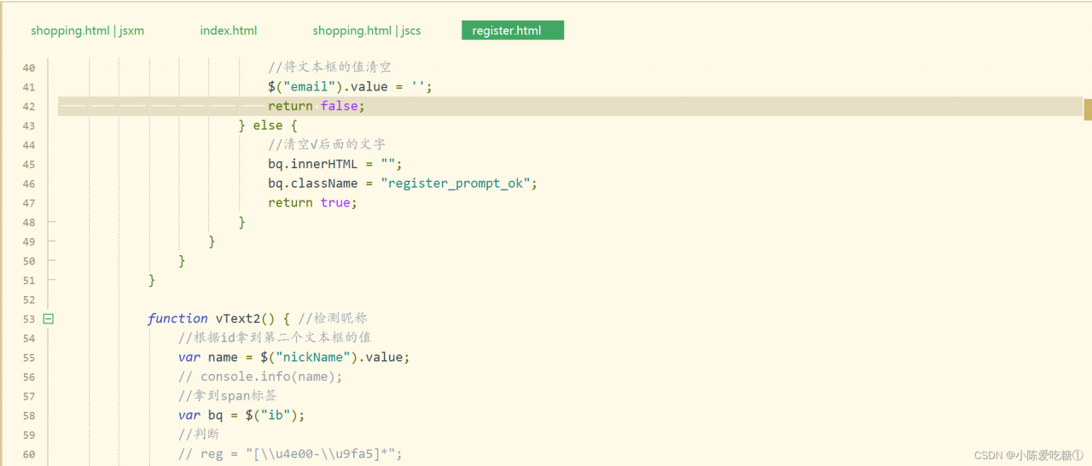Click the commented // console.info(name); line
The width and height of the screenshot is (1092, 466).
260,376
